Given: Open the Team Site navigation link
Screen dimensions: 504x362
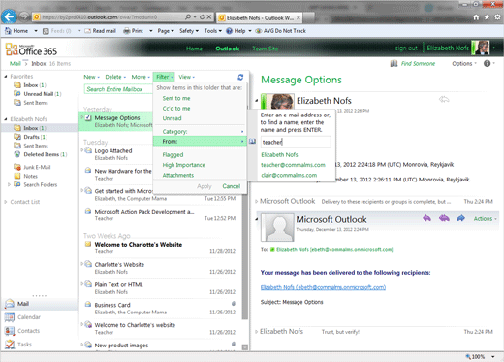Looking at the screenshot, I should [x=266, y=49].
